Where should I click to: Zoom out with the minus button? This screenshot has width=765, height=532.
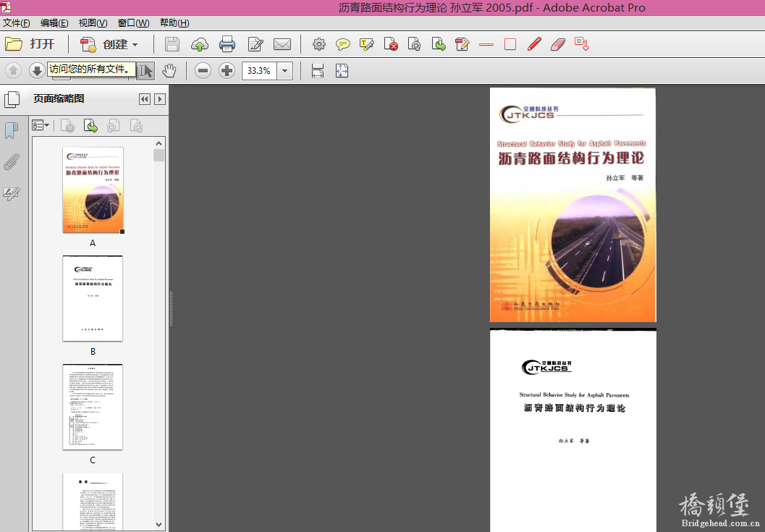point(203,71)
